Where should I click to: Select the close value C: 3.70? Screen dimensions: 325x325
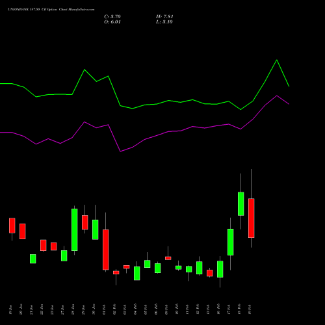click(x=112, y=17)
